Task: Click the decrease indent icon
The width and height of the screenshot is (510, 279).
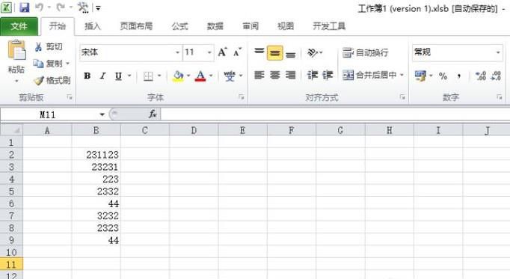Action: tap(313, 76)
